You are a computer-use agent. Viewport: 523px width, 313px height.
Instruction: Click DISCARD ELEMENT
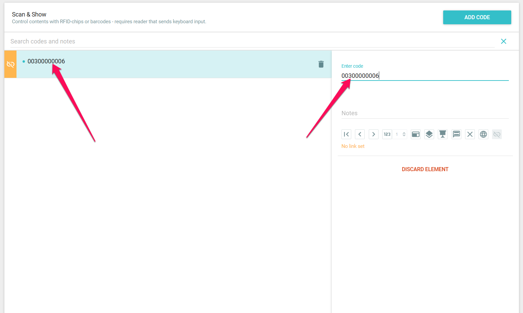tap(425, 169)
